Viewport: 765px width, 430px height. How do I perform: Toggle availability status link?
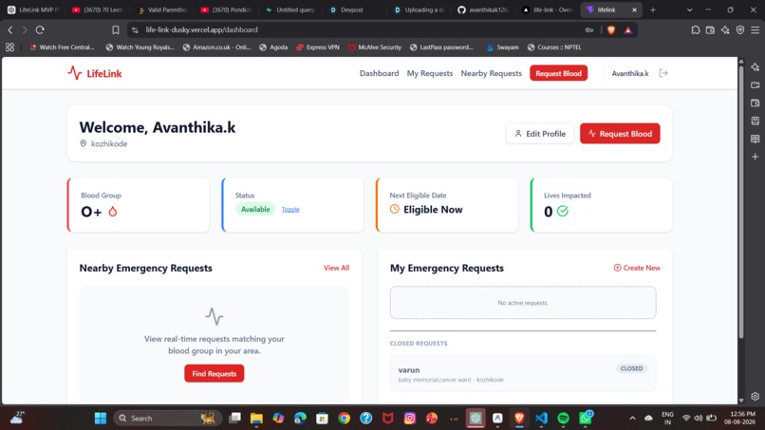[x=290, y=210]
